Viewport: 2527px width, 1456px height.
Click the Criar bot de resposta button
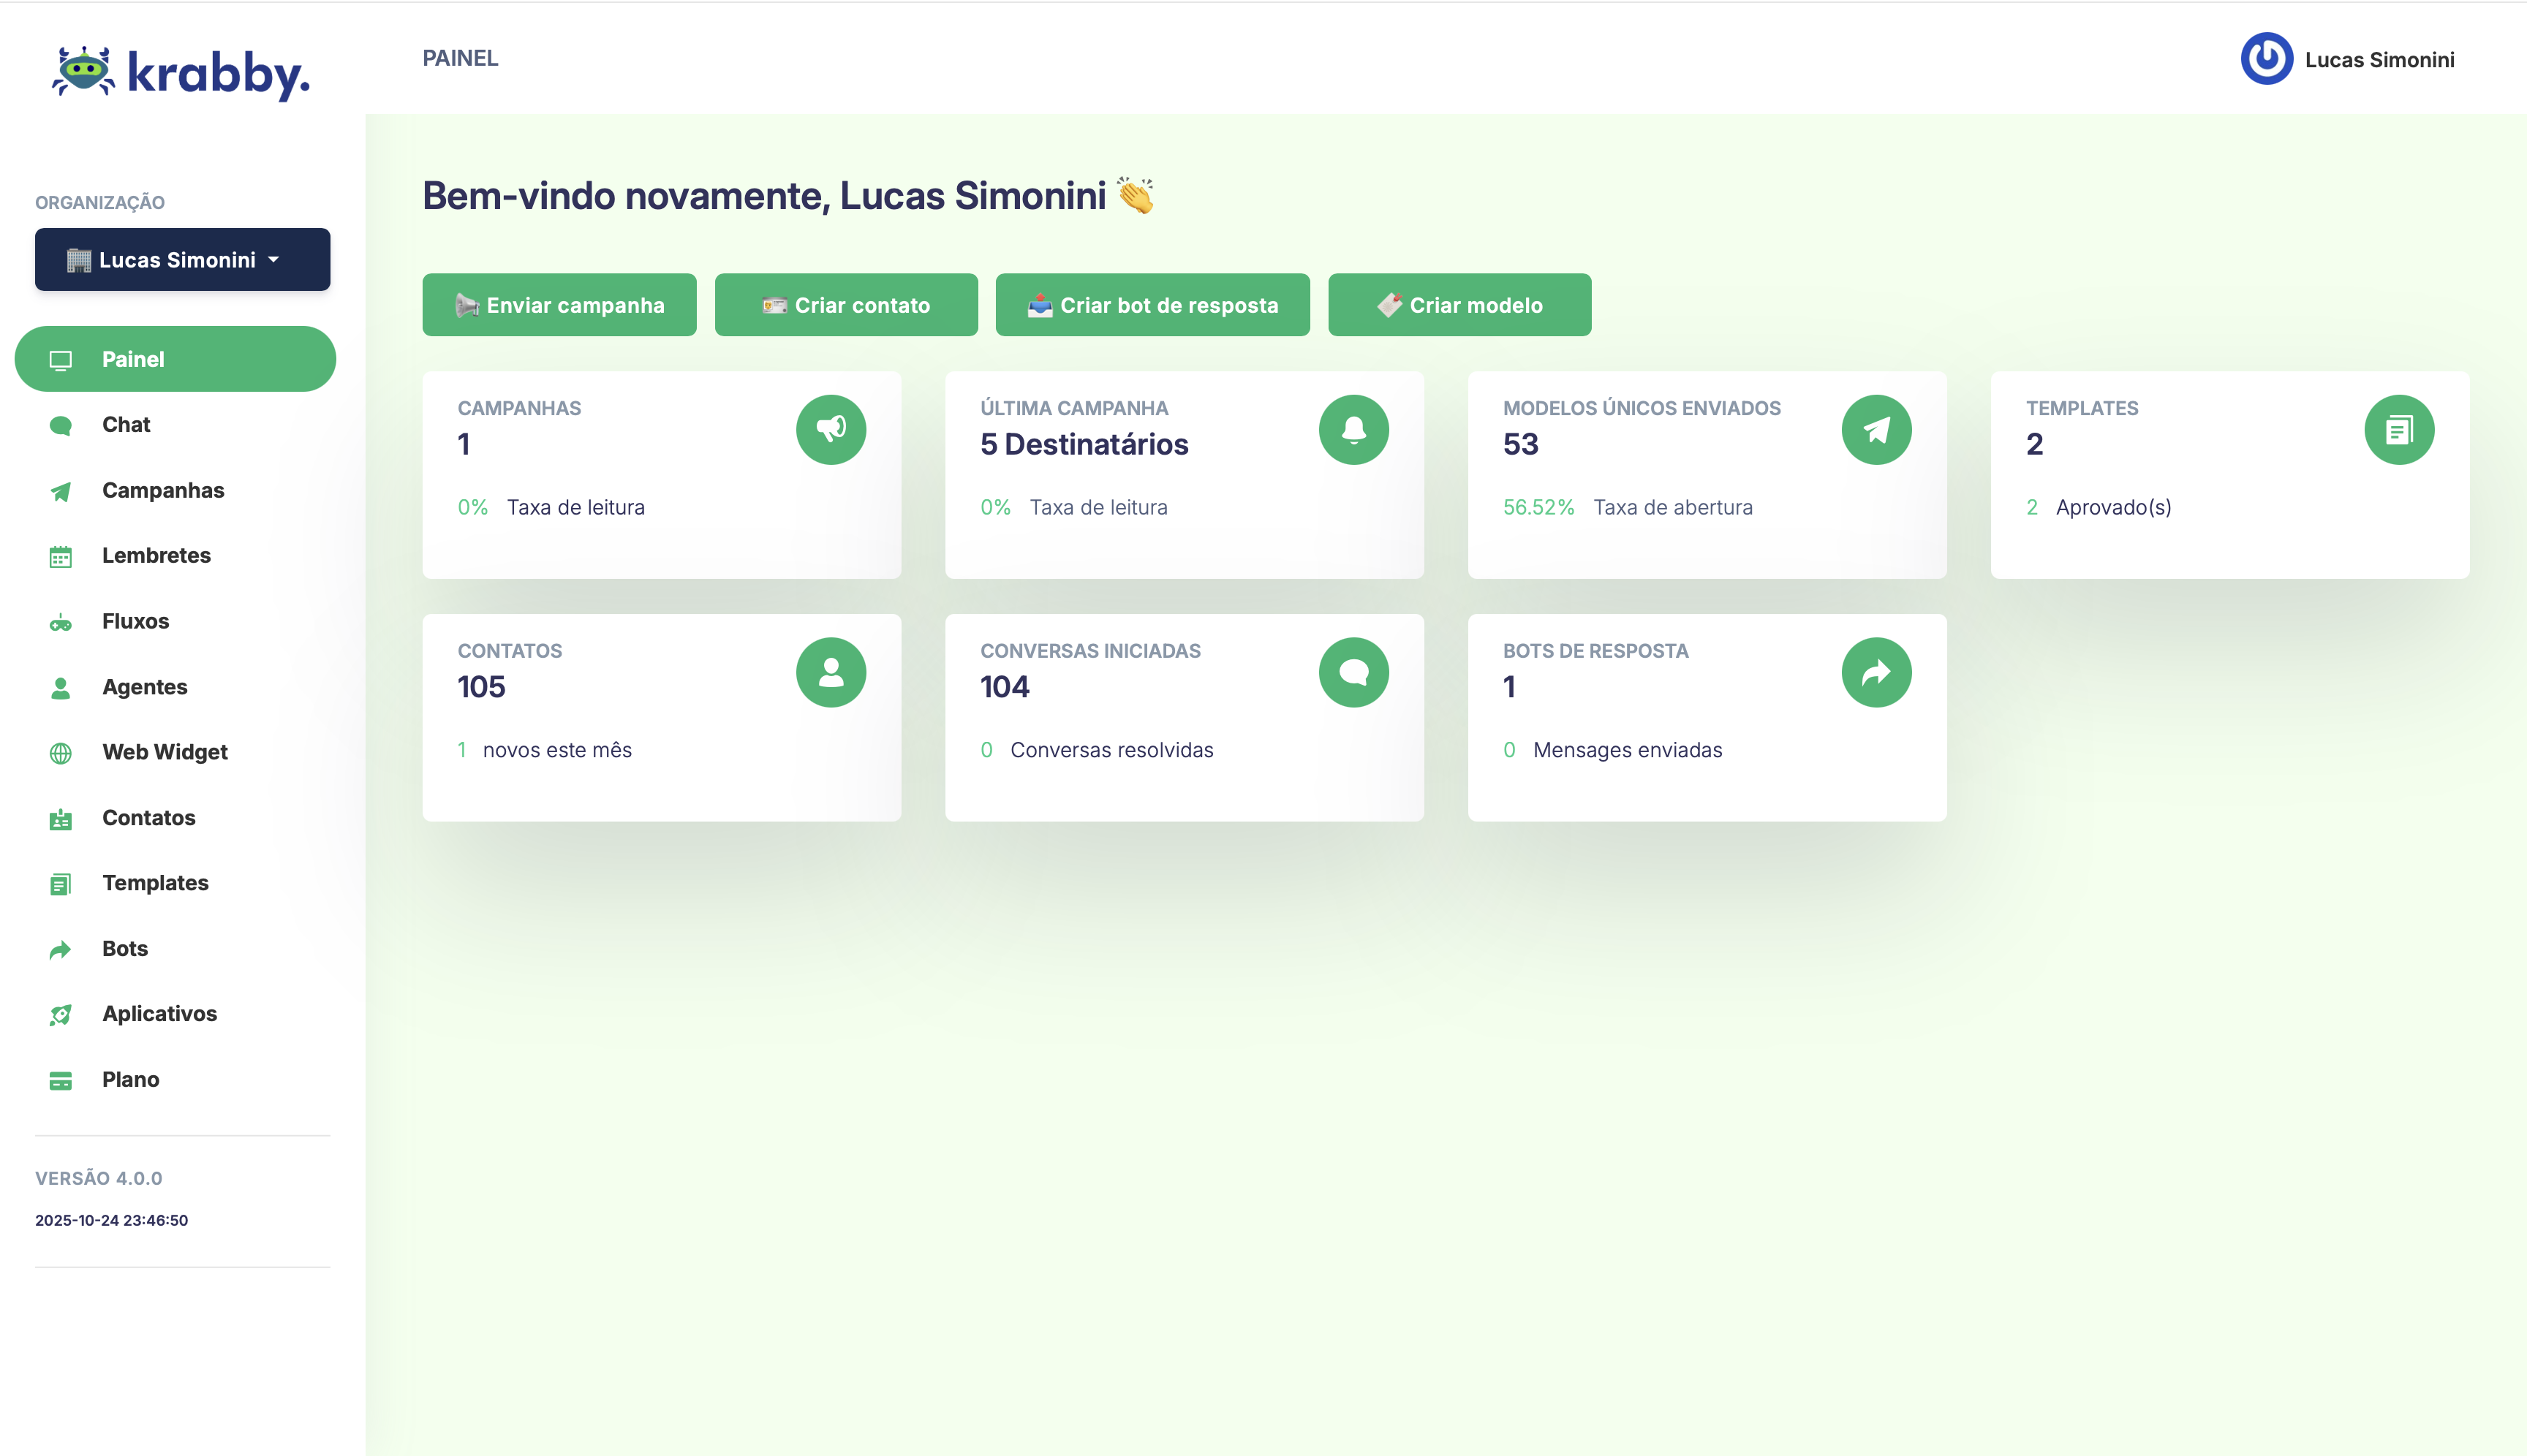click(x=1152, y=305)
